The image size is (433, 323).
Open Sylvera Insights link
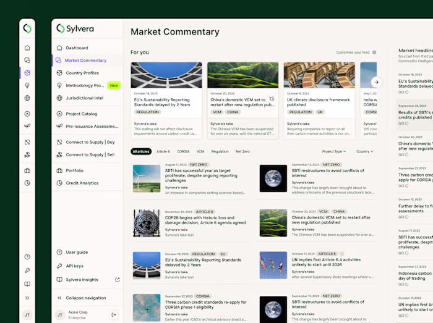[82, 280]
